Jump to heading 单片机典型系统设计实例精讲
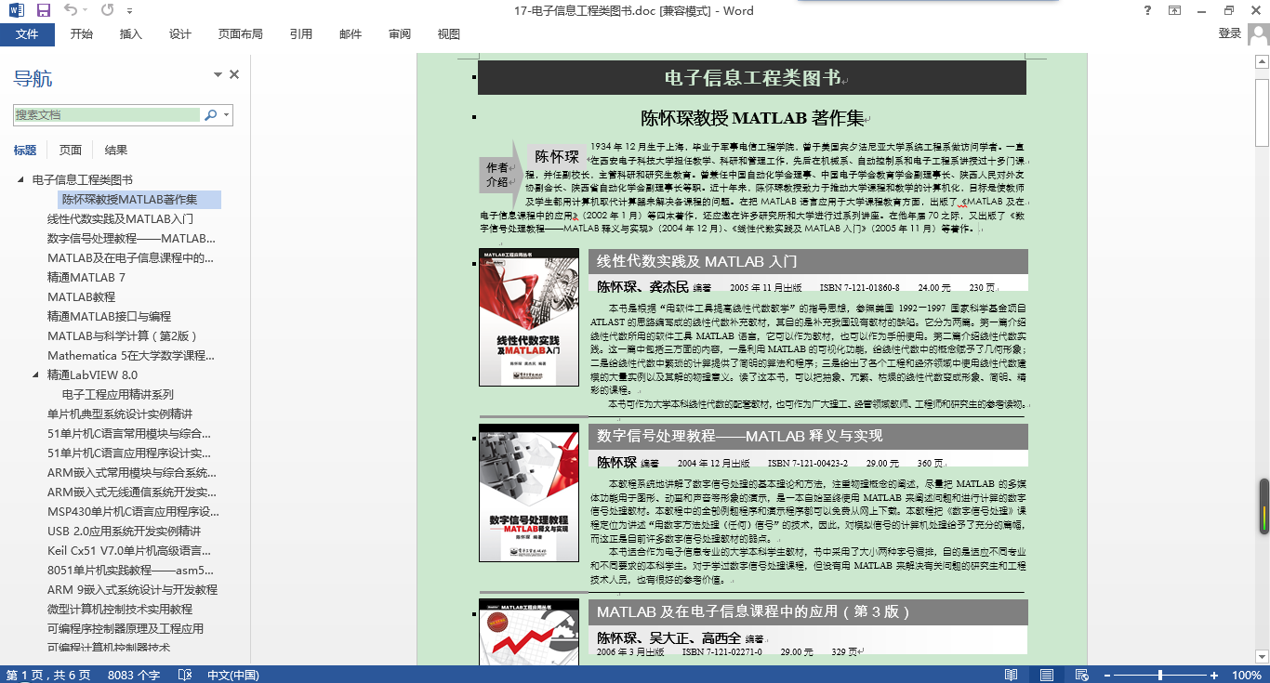Image resolution: width=1270 pixels, height=683 pixels. [x=120, y=414]
